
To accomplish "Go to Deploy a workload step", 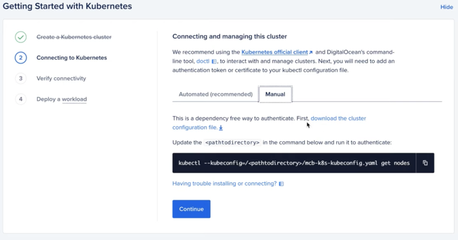I will [x=62, y=99].
